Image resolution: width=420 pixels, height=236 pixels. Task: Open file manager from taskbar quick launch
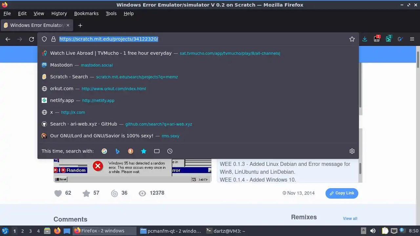47,231
